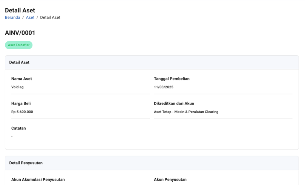The height and width of the screenshot is (185, 305).
Task: Click the Aset Tetap - Mesin & Peralatan Clearing value
Action: click(186, 112)
